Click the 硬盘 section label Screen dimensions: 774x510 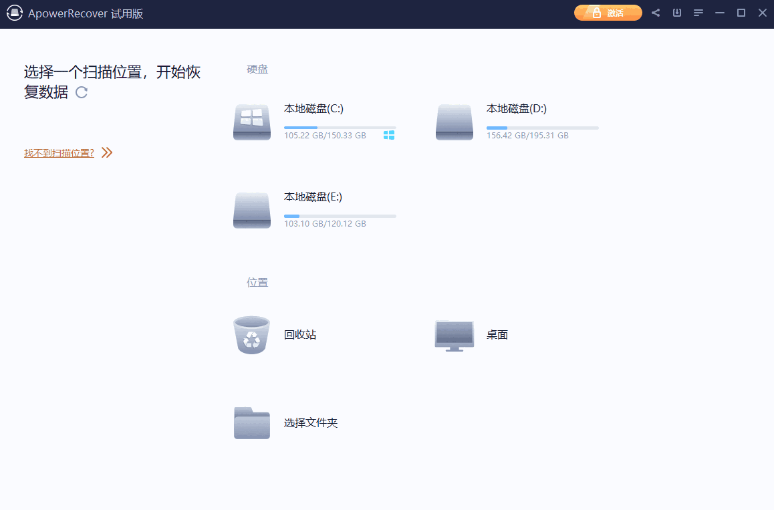tap(257, 69)
